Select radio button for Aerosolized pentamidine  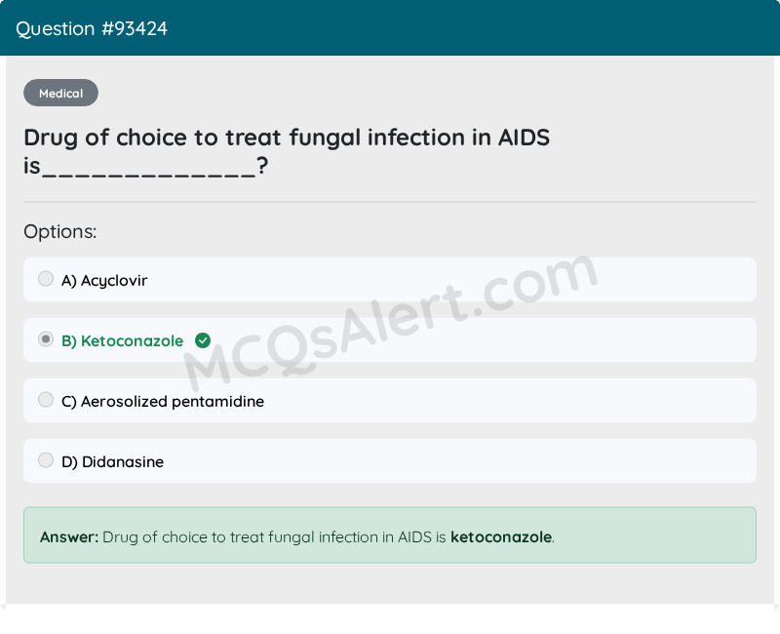(46, 400)
